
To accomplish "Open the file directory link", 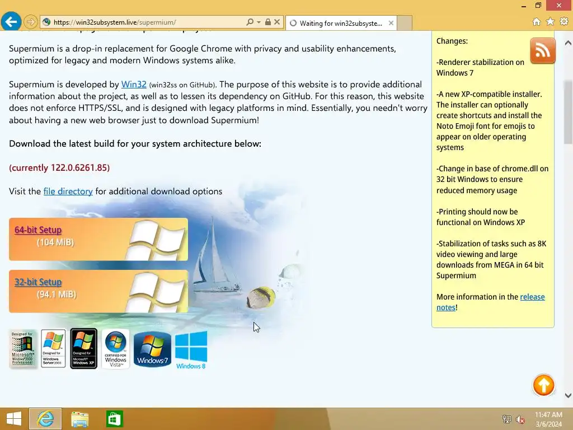I will 68,191.
